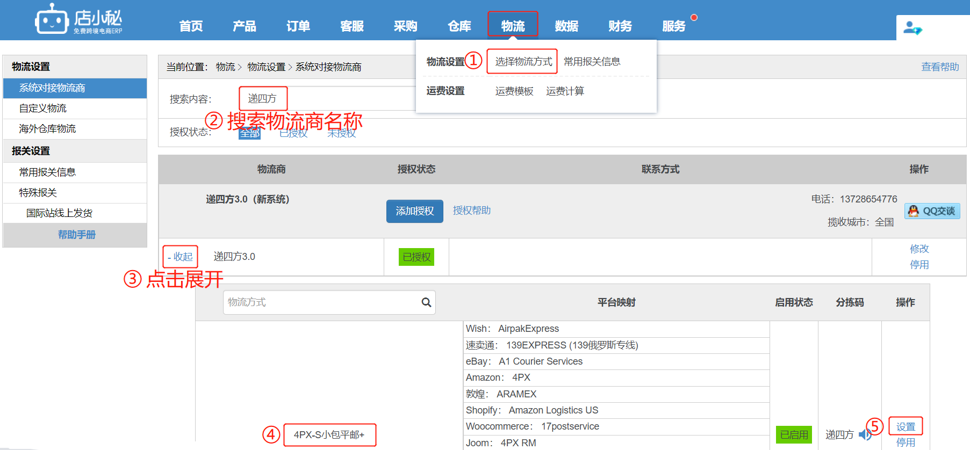Open the 客服 menu
This screenshot has height=450, width=970.
pos(352,26)
